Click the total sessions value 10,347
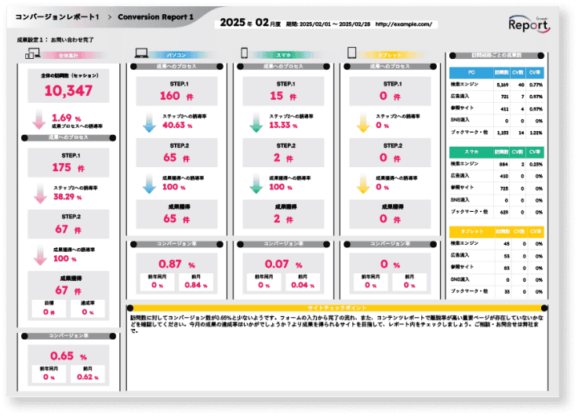 [69, 91]
